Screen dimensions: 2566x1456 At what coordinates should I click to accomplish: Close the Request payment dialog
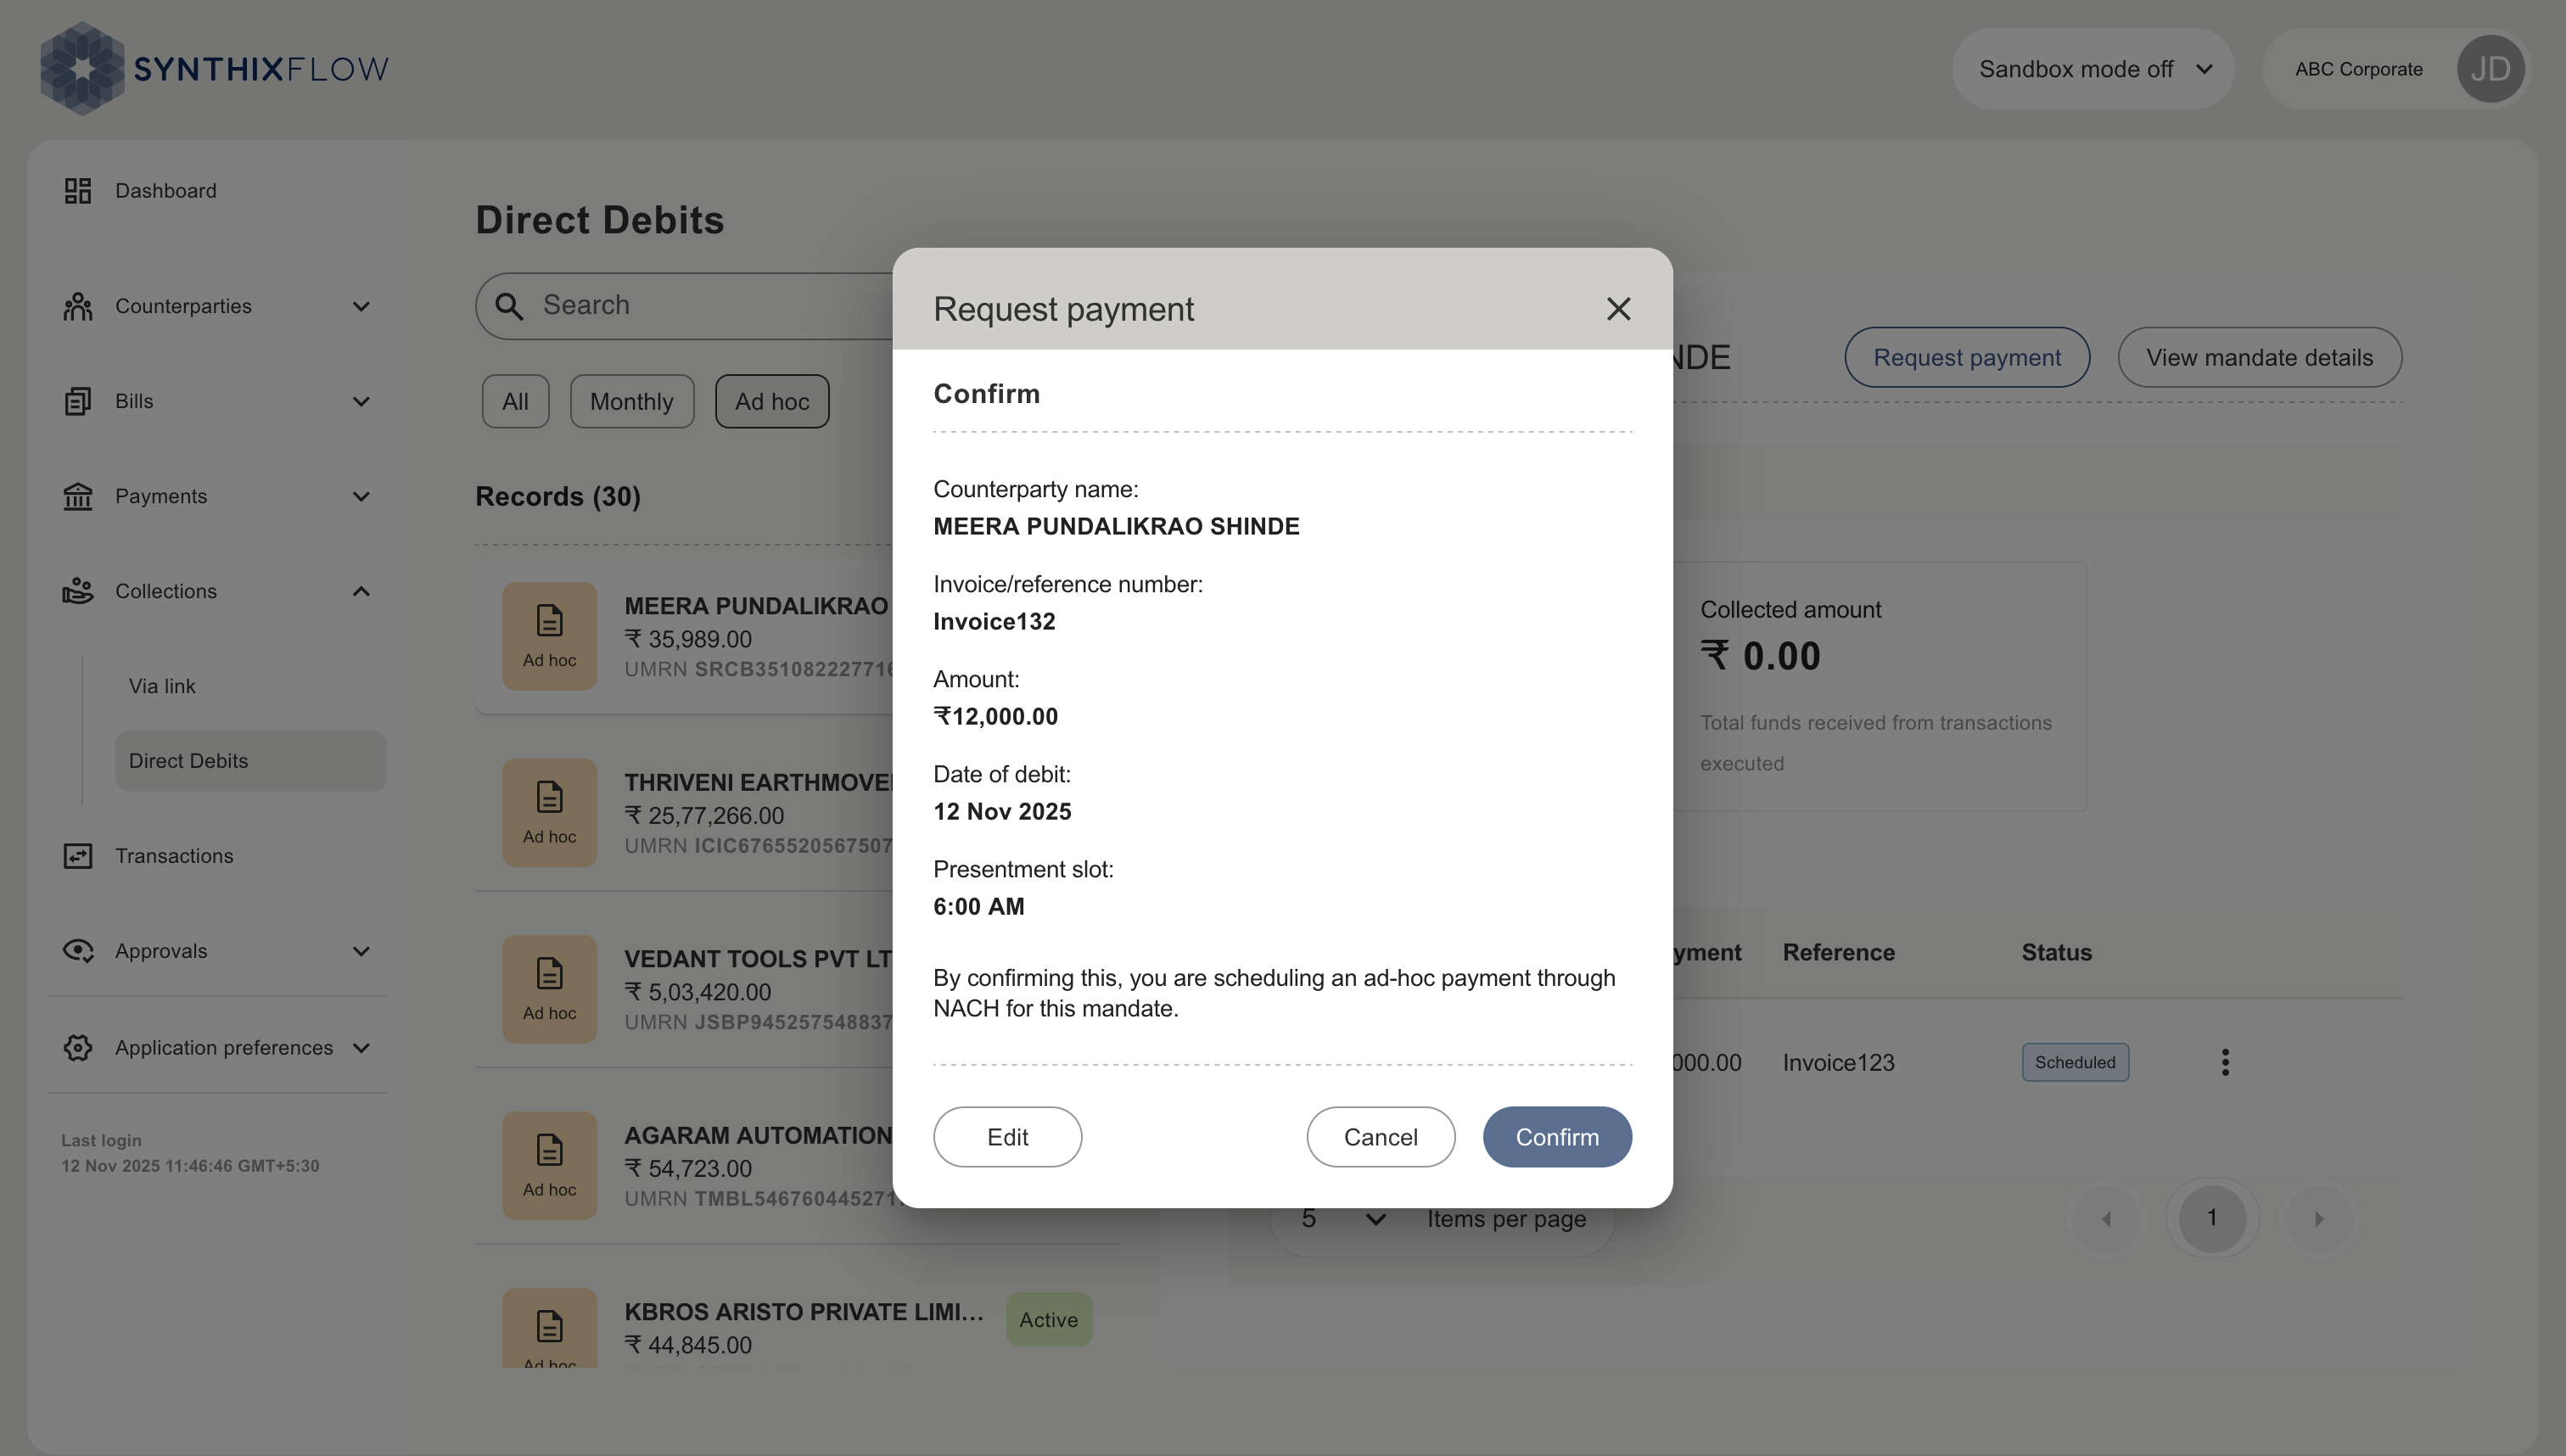pyautogui.click(x=1618, y=309)
